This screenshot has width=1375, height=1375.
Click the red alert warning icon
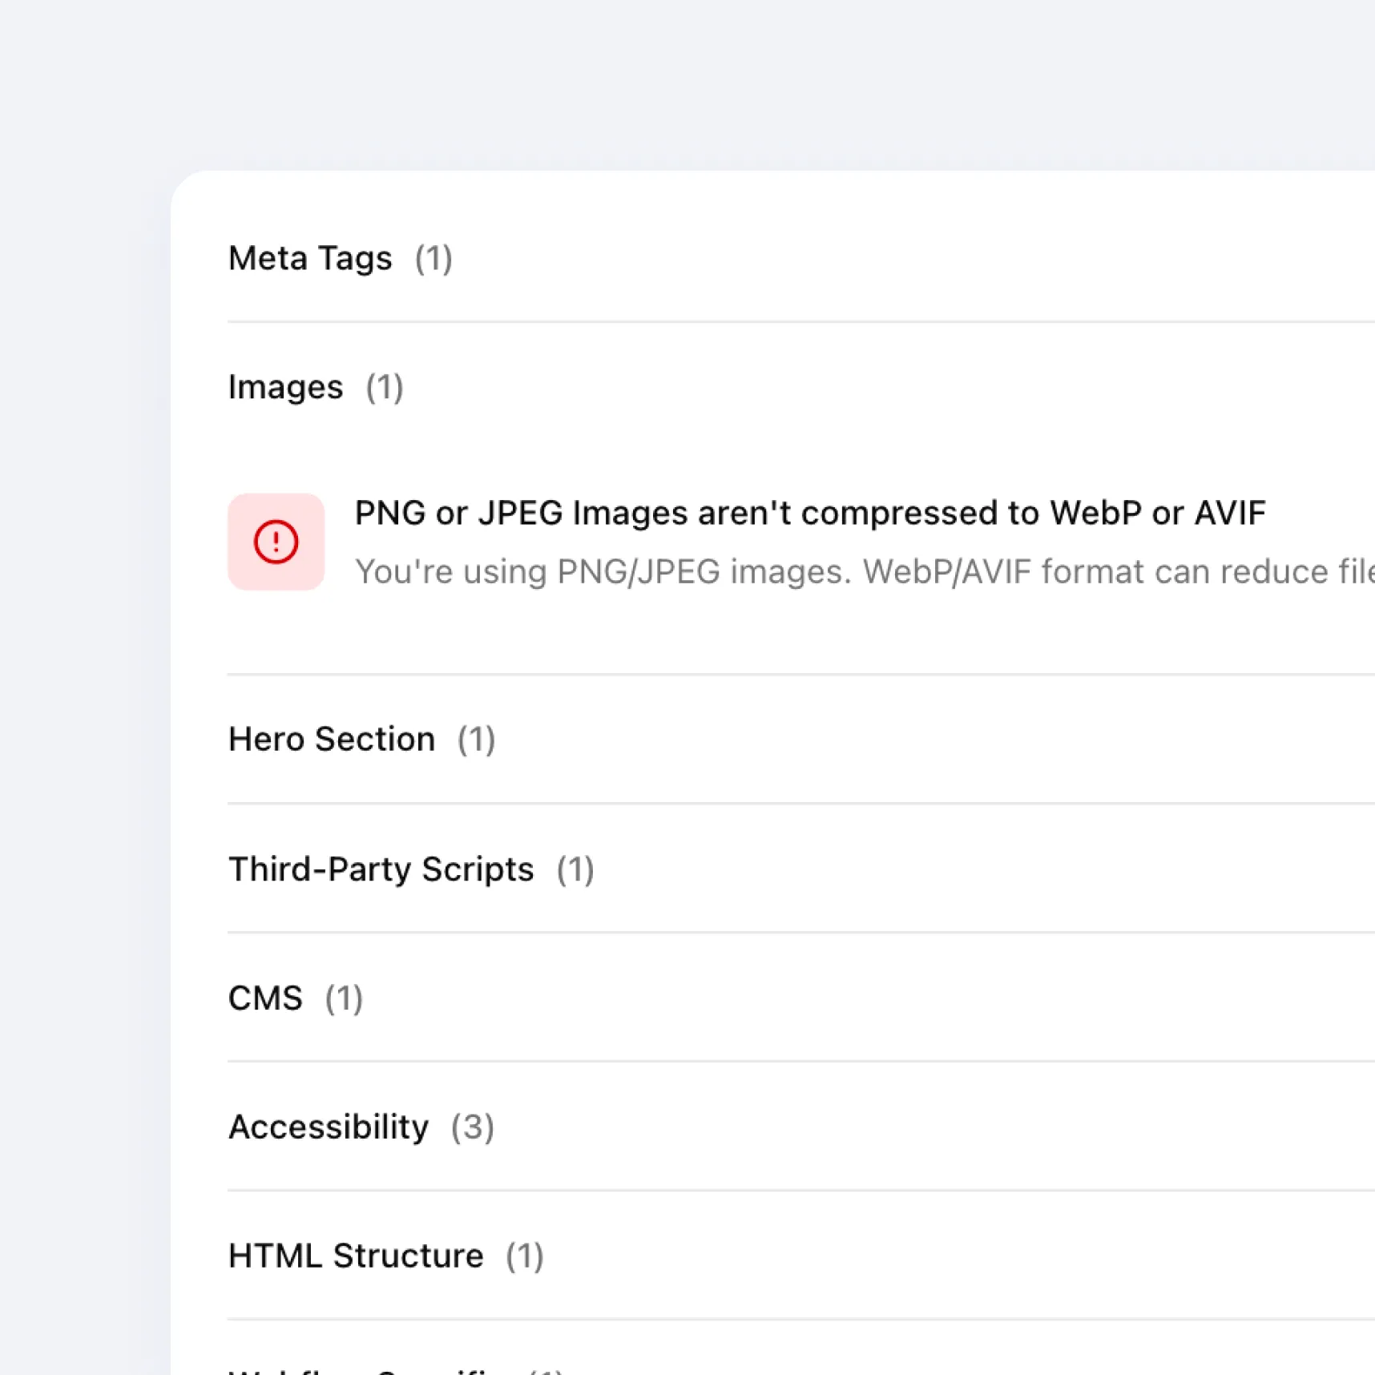point(276,542)
